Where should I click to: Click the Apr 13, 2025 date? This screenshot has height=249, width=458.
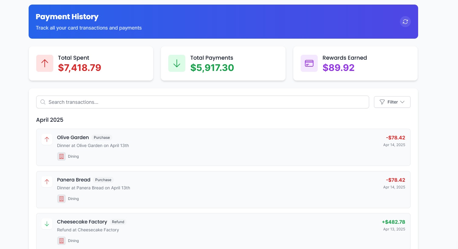[394, 229]
